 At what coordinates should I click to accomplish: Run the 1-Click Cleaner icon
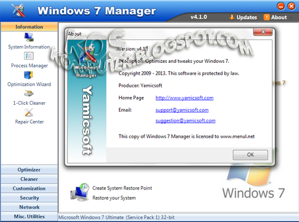pyautogui.click(x=29, y=93)
